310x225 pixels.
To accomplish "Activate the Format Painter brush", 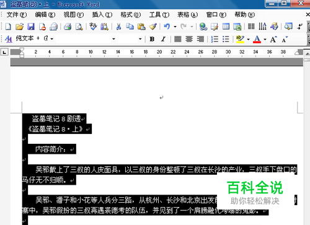I will pos(153,27).
